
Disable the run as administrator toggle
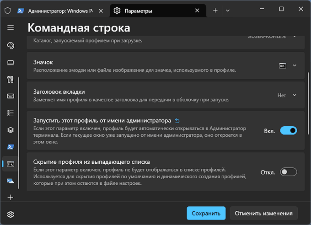click(x=289, y=130)
